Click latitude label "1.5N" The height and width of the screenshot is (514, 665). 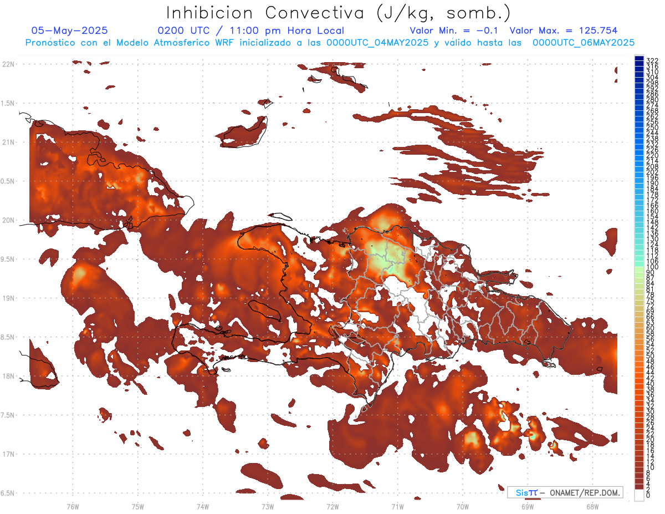(x=8, y=103)
